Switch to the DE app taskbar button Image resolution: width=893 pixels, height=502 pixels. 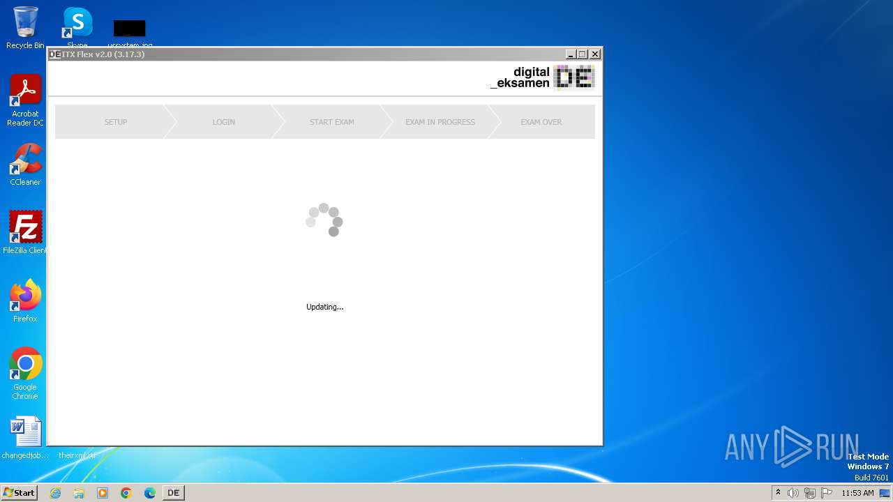click(x=174, y=493)
